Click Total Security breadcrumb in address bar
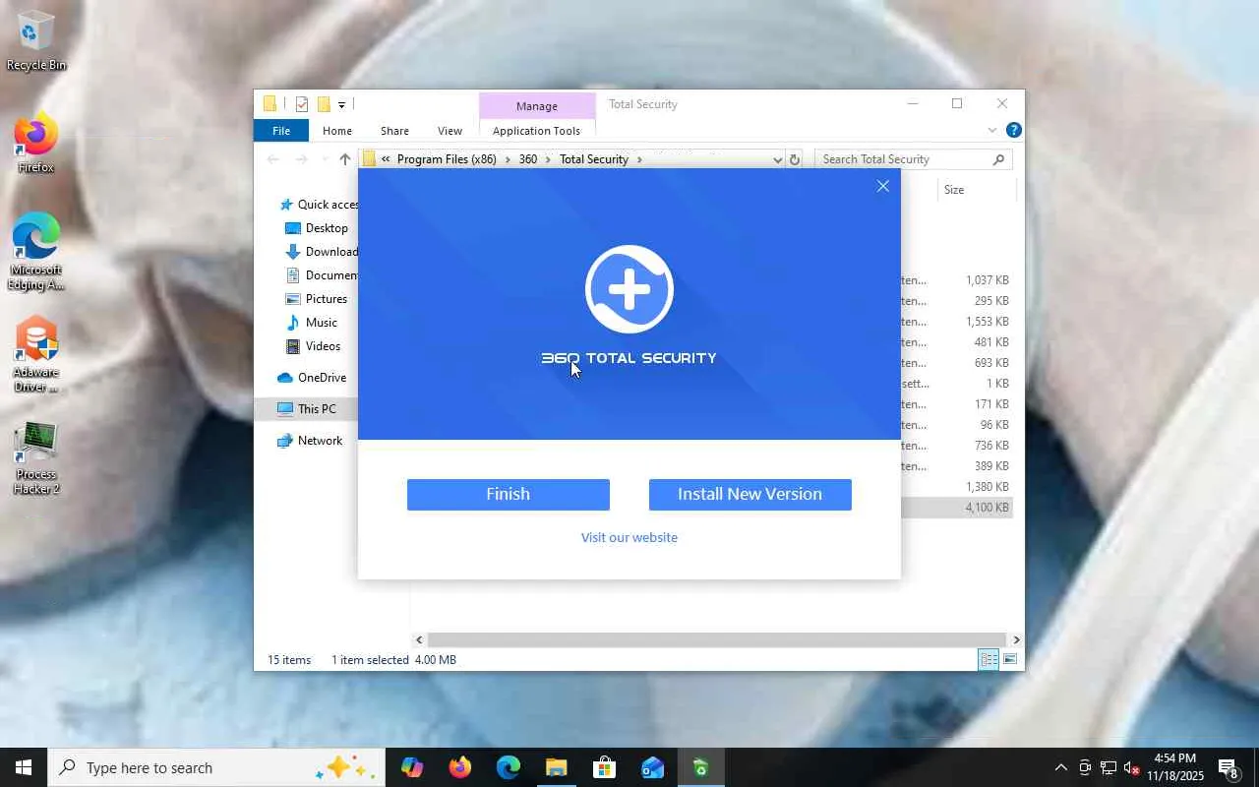1259x787 pixels. click(594, 159)
